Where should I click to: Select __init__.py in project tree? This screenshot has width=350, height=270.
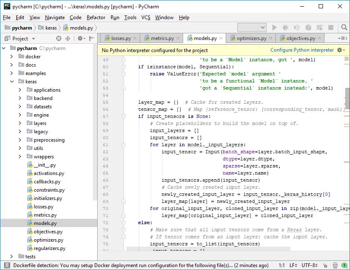[45, 165]
